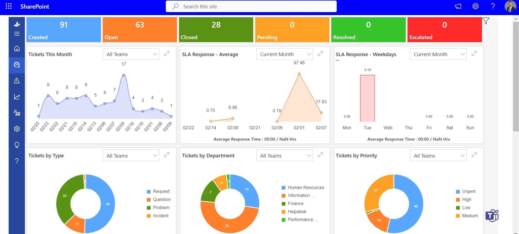Click the green 33 segment in Tickets by Type donut
The width and height of the screenshot is (519, 234).
coord(64,196)
